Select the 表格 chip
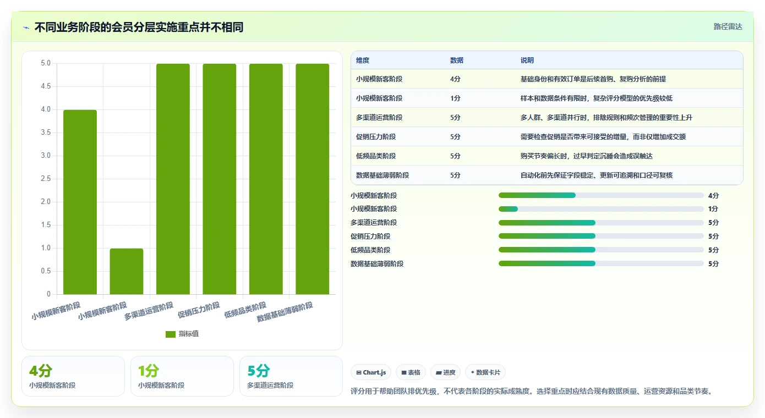 (x=411, y=372)
